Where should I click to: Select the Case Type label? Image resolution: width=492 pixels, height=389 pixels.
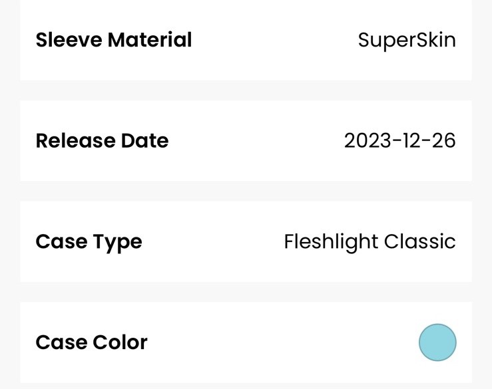[89, 241]
